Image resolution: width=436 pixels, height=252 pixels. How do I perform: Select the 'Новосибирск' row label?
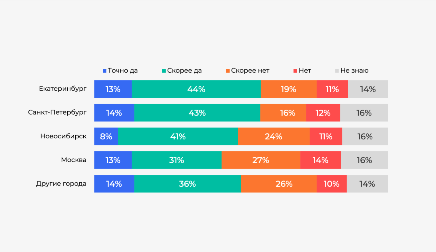(63, 136)
